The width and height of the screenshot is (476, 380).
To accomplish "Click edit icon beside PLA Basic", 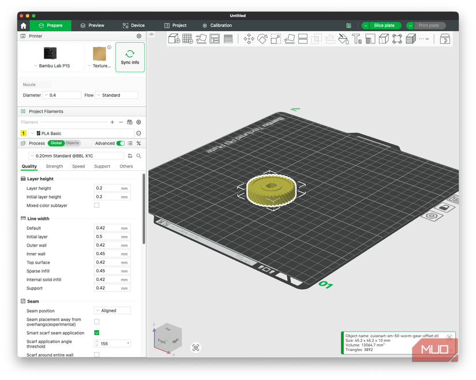I will point(138,133).
